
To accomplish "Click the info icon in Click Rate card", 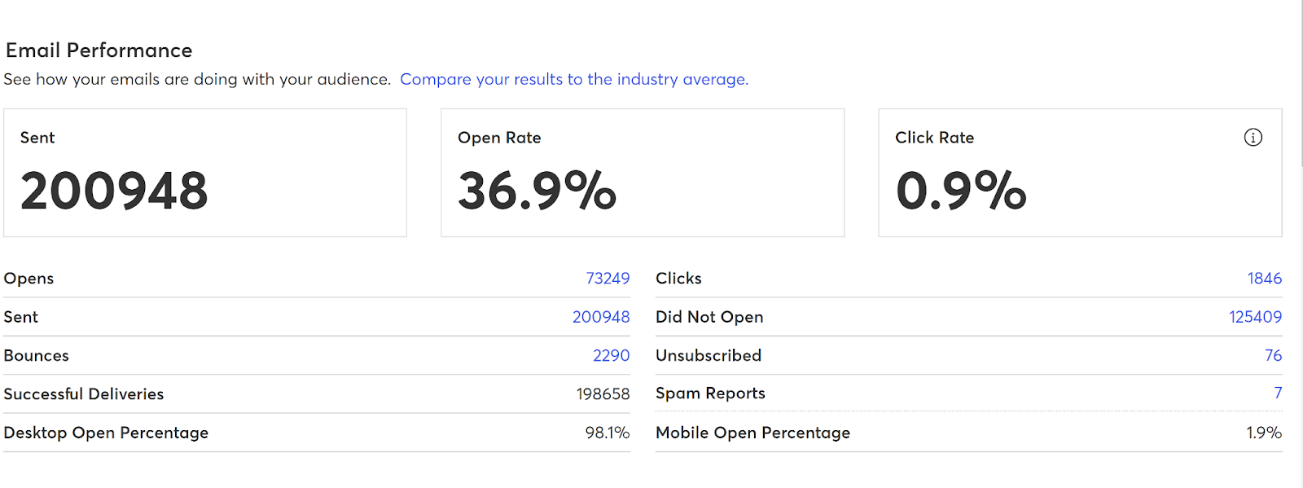I will [1253, 138].
